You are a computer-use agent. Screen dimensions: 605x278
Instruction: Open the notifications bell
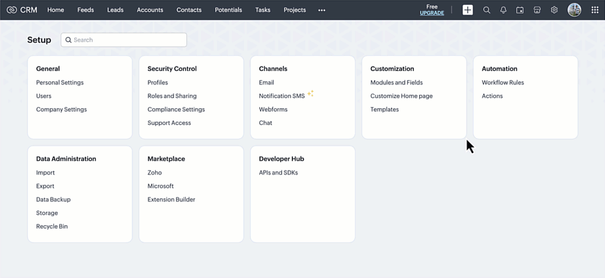click(x=503, y=10)
